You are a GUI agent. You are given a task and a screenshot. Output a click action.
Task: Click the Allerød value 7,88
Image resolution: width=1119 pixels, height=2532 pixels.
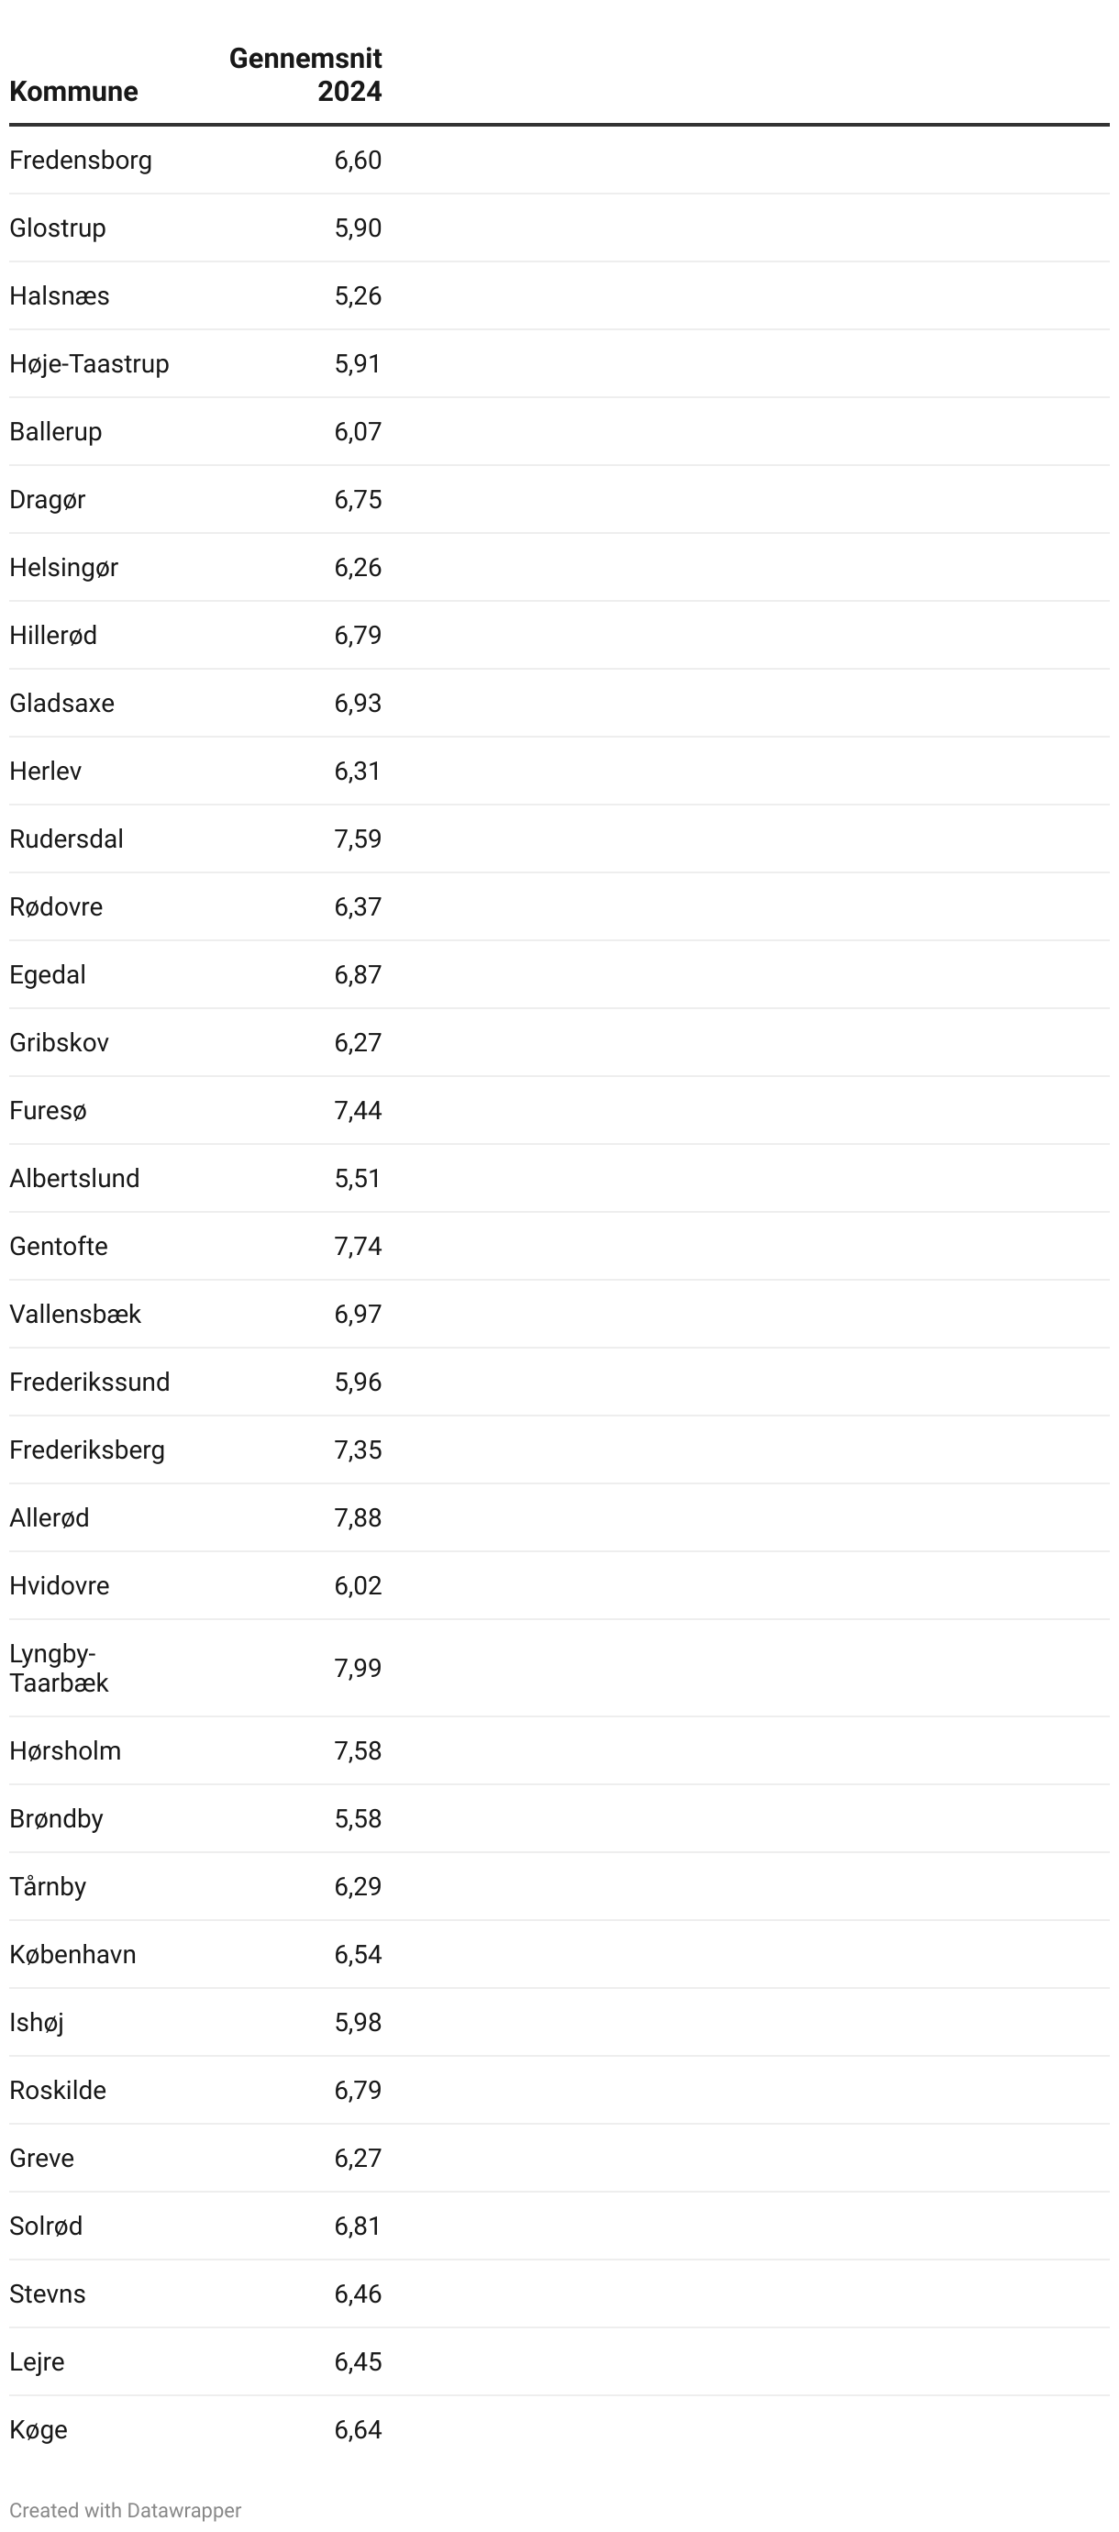pyautogui.click(x=358, y=1517)
